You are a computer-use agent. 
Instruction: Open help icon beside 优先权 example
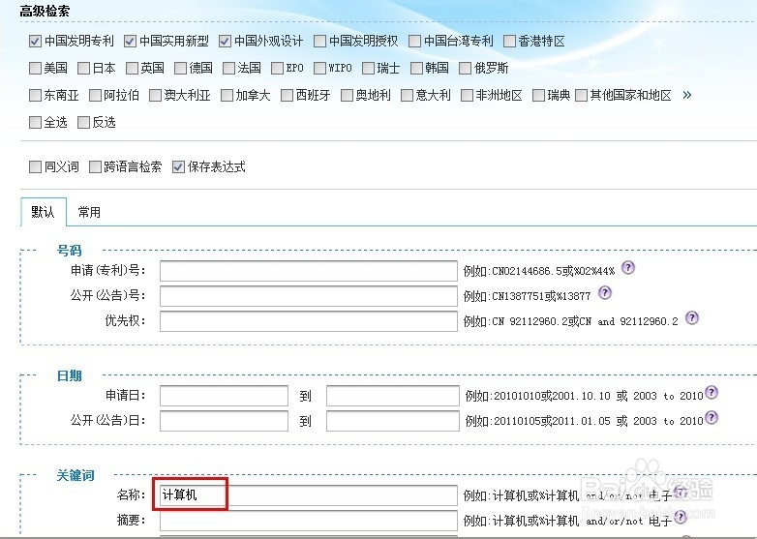point(692,318)
